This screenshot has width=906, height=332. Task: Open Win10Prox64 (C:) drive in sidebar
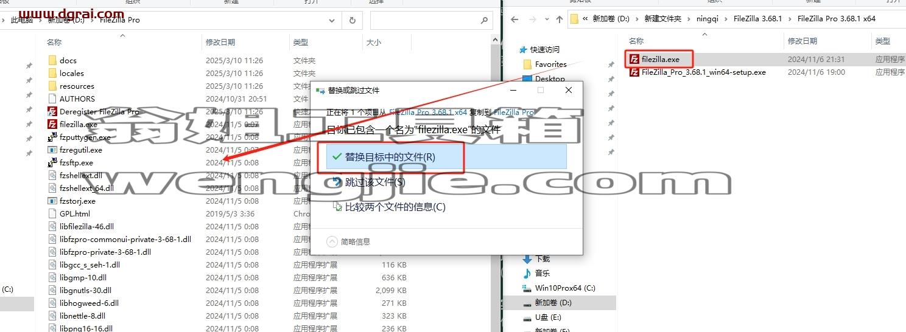coord(565,288)
